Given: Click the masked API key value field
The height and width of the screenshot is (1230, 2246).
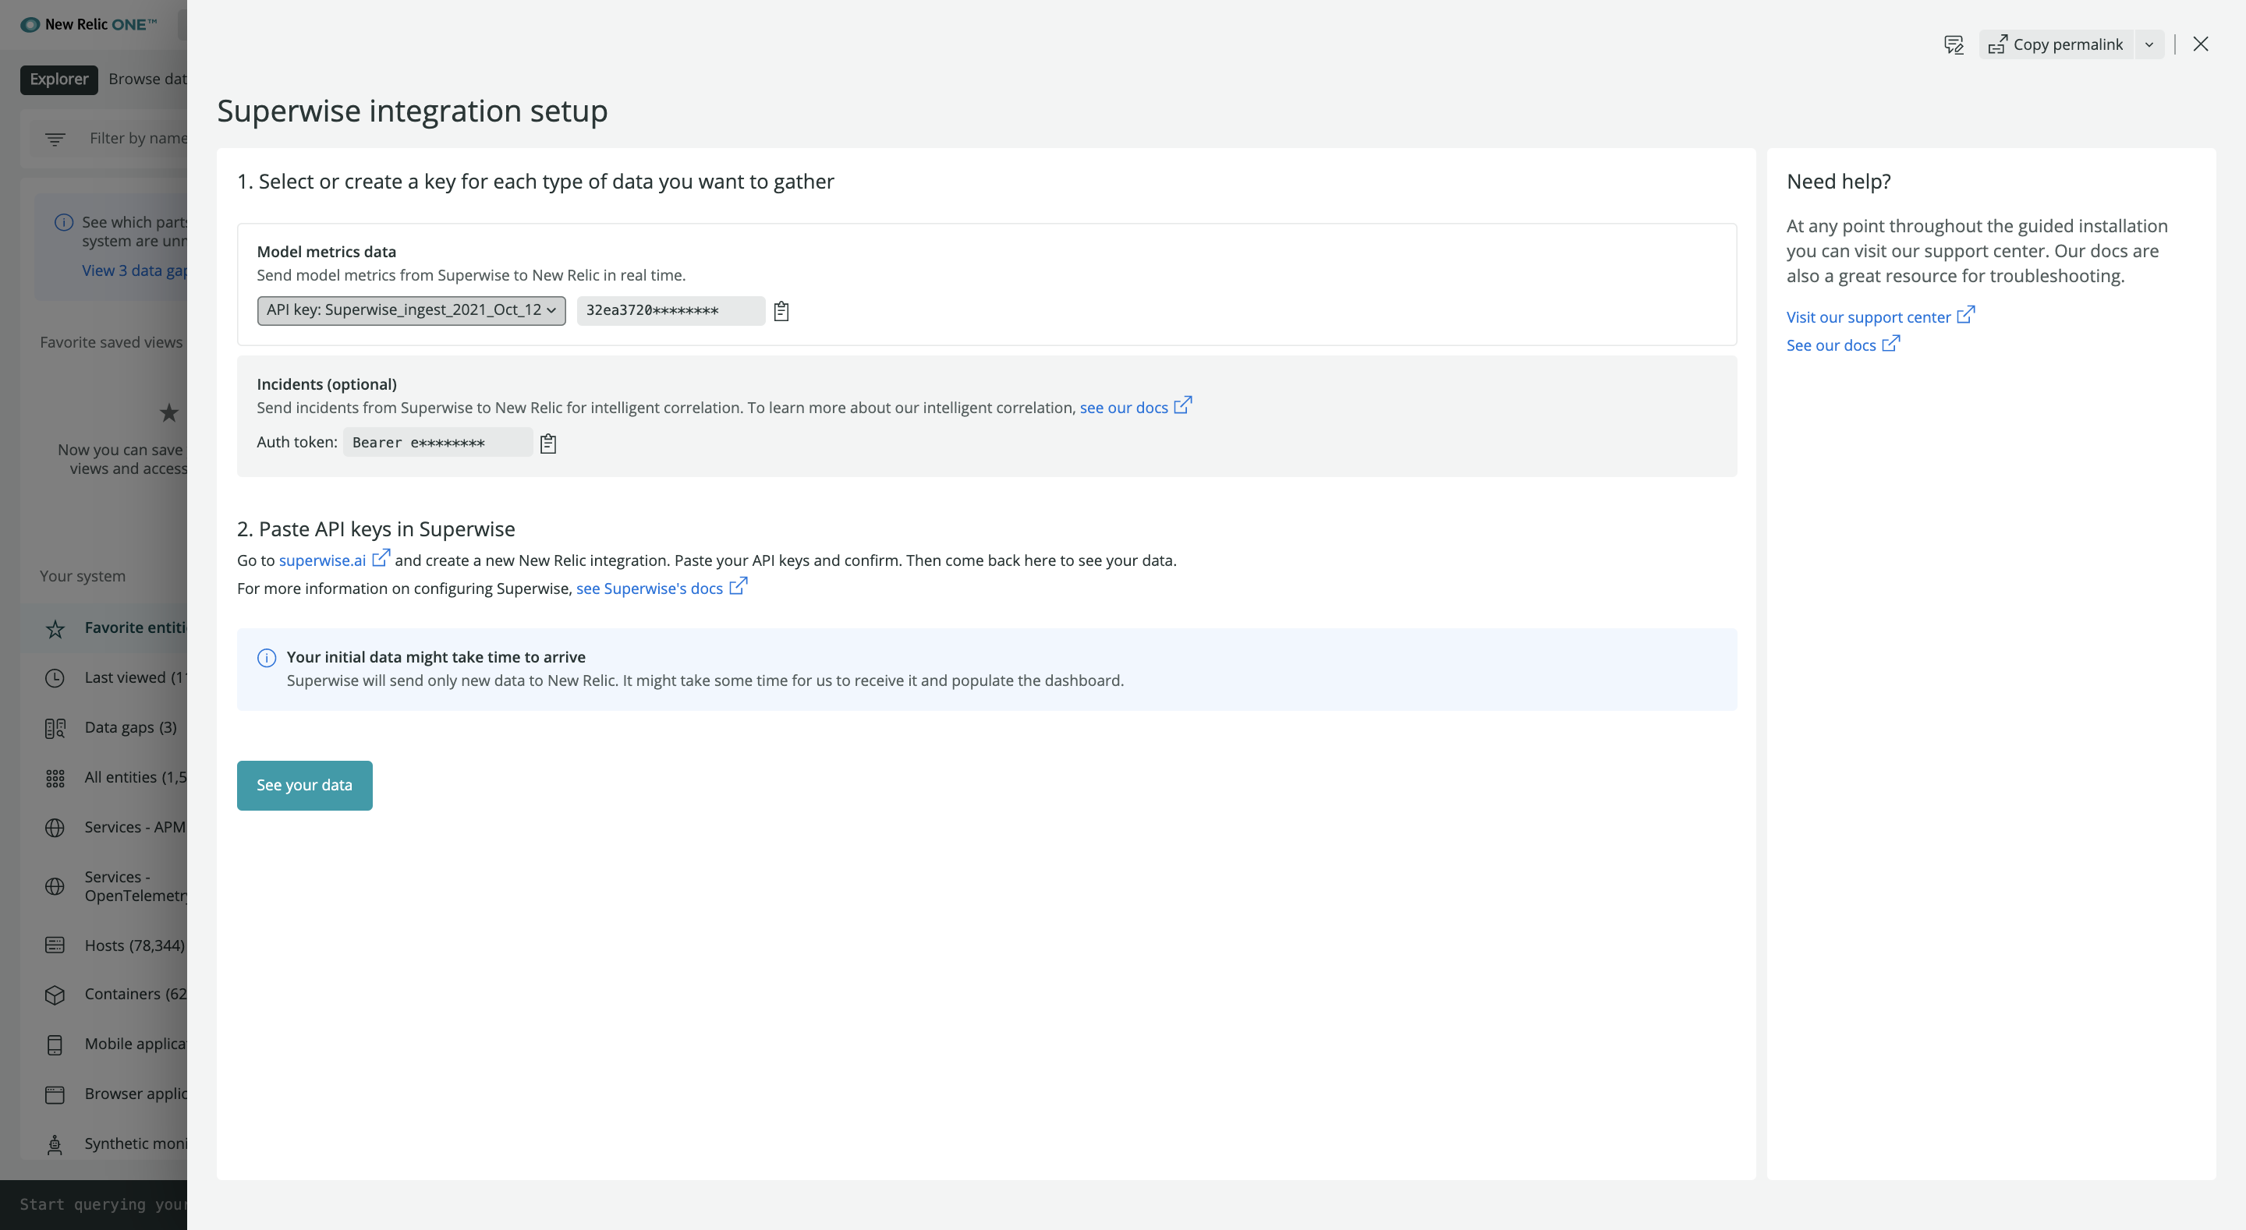Looking at the screenshot, I should tap(670, 310).
